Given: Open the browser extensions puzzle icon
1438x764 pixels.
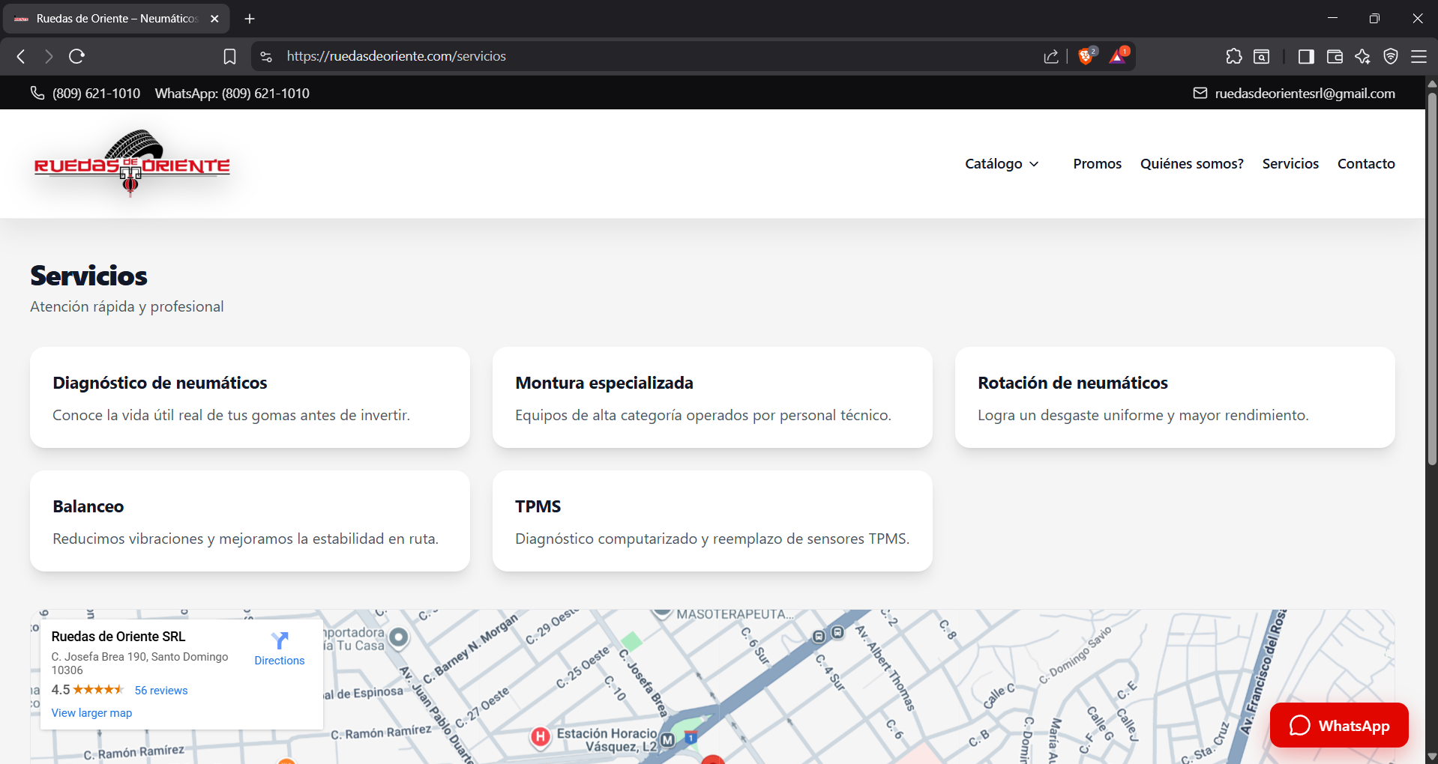Looking at the screenshot, I should [x=1233, y=56].
